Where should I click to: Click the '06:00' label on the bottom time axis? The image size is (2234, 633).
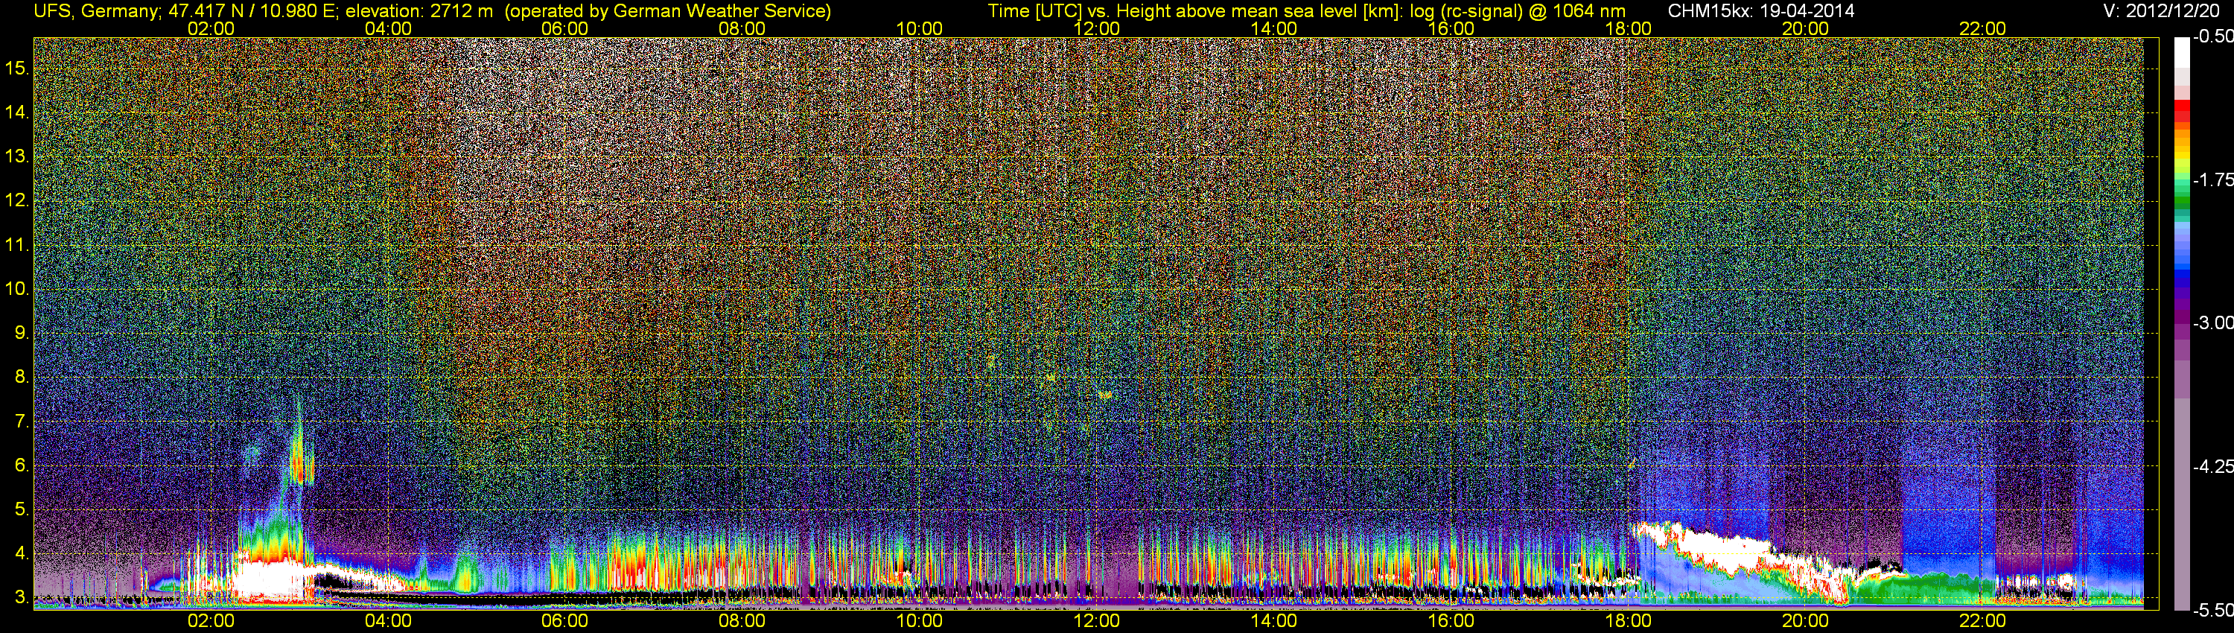pos(564,621)
